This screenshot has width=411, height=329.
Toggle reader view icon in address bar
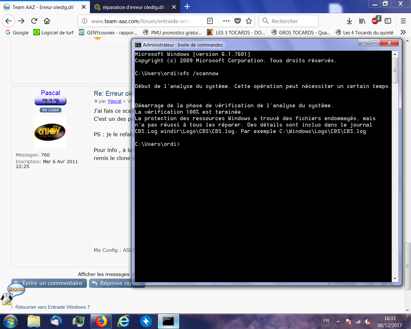[x=210, y=21]
